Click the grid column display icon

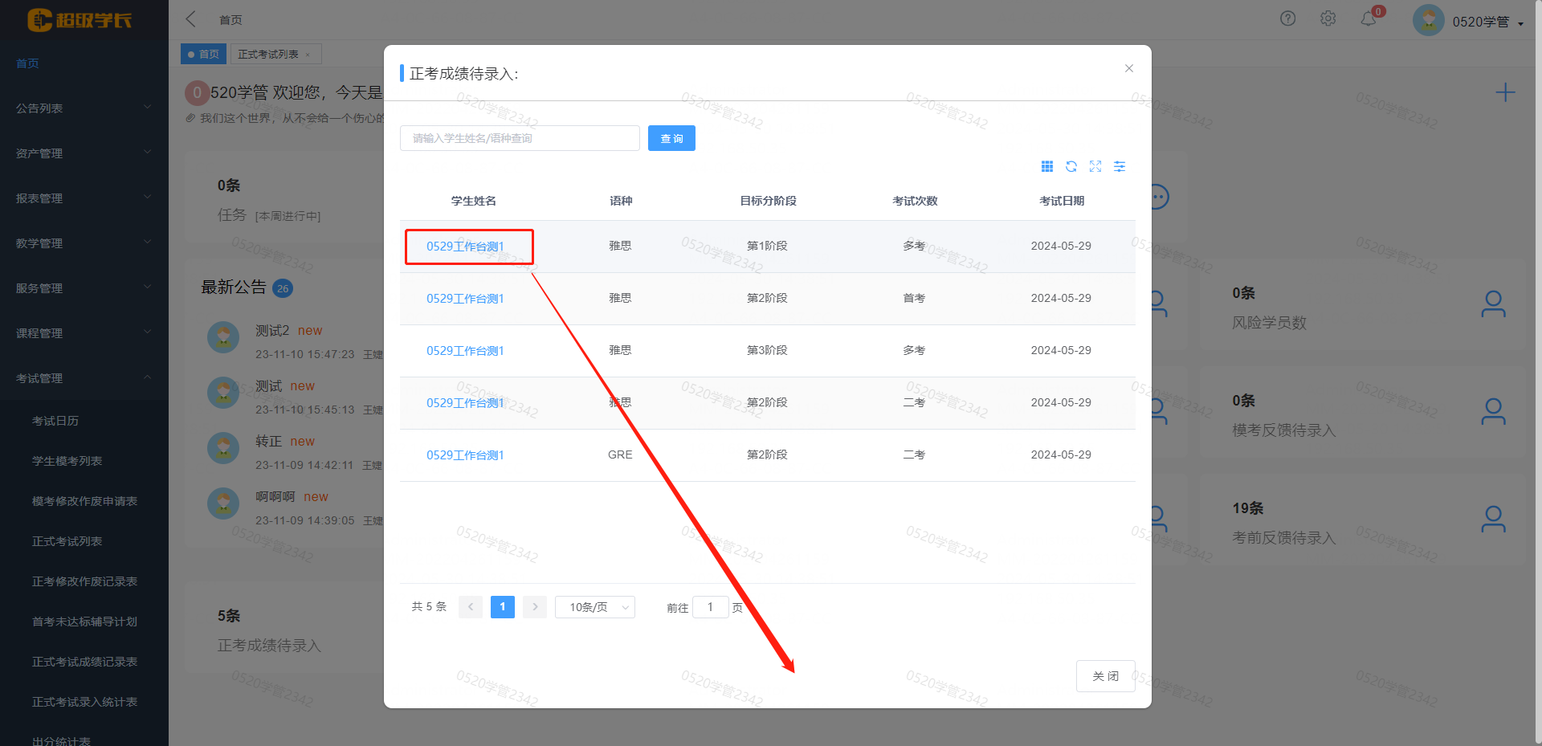[x=1046, y=166]
